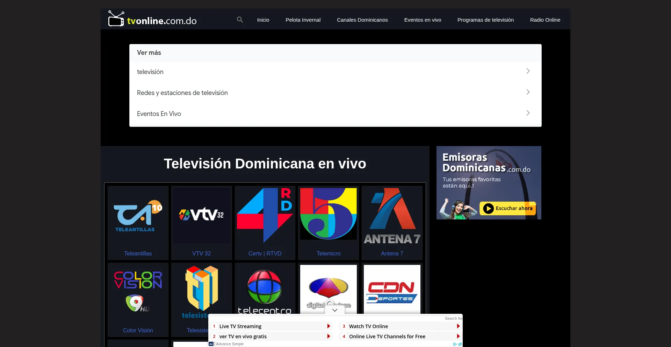The image size is (671, 347).
Task: Open the Telemicro 5 channel logo
Action: [329, 214]
